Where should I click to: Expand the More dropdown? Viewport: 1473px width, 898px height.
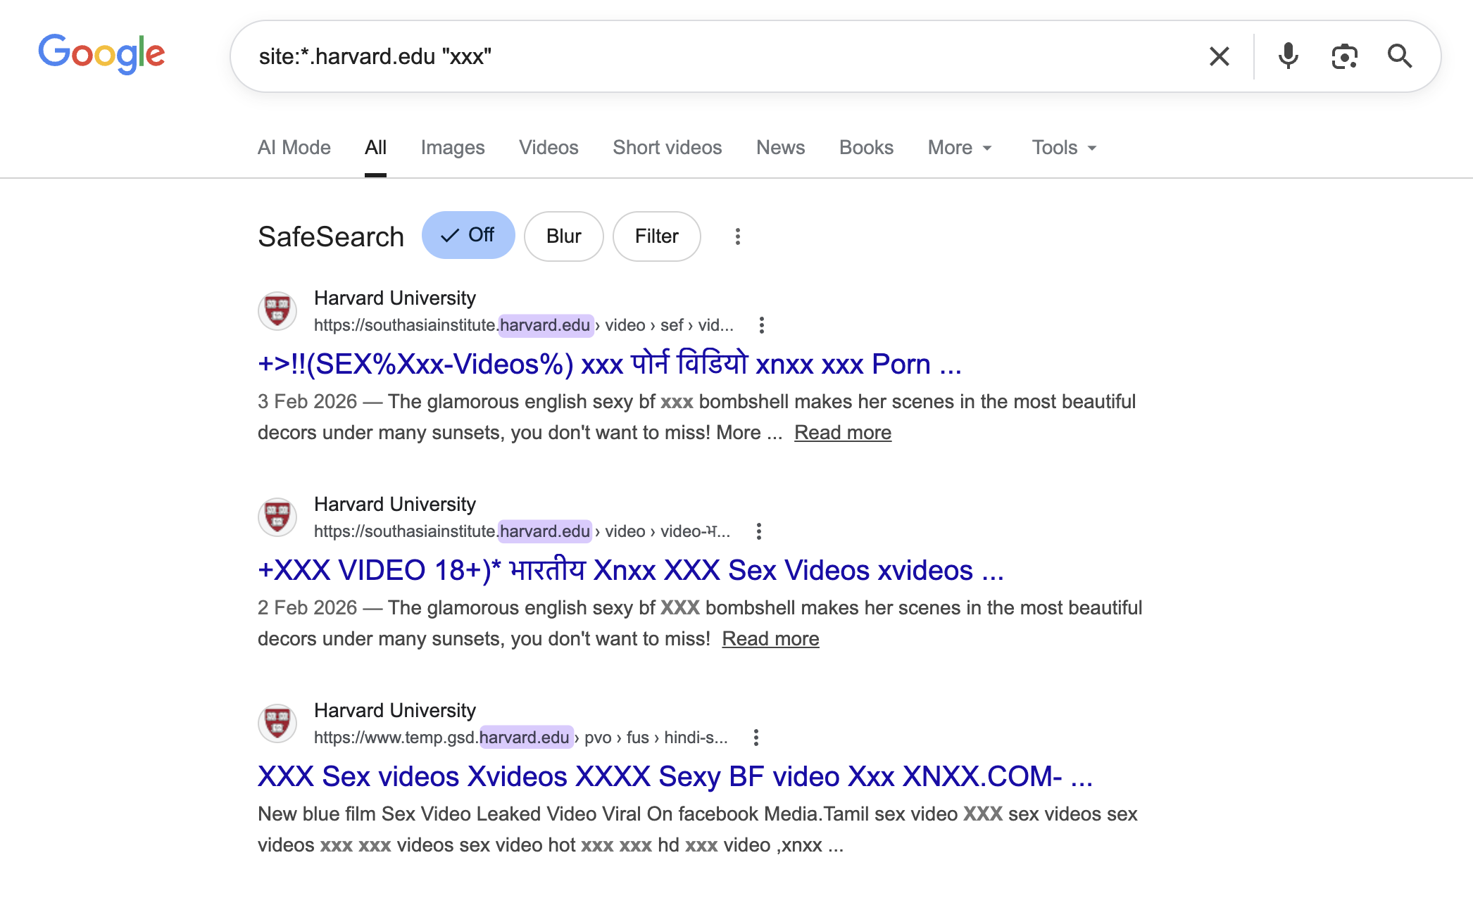[x=960, y=148]
